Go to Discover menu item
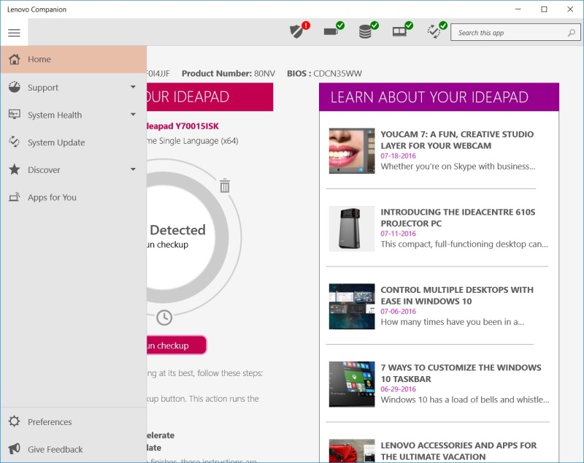The image size is (584, 463). point(74,170)
